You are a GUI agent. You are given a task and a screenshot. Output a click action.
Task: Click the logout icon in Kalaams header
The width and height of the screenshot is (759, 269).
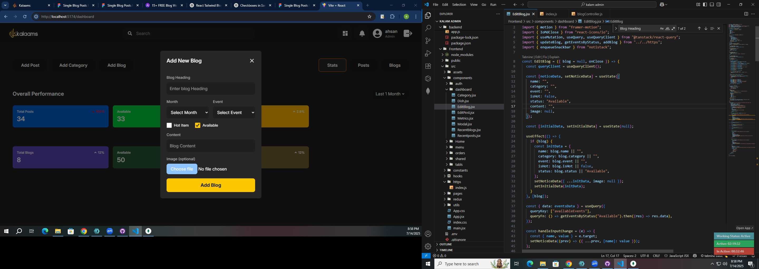(408, 33)
